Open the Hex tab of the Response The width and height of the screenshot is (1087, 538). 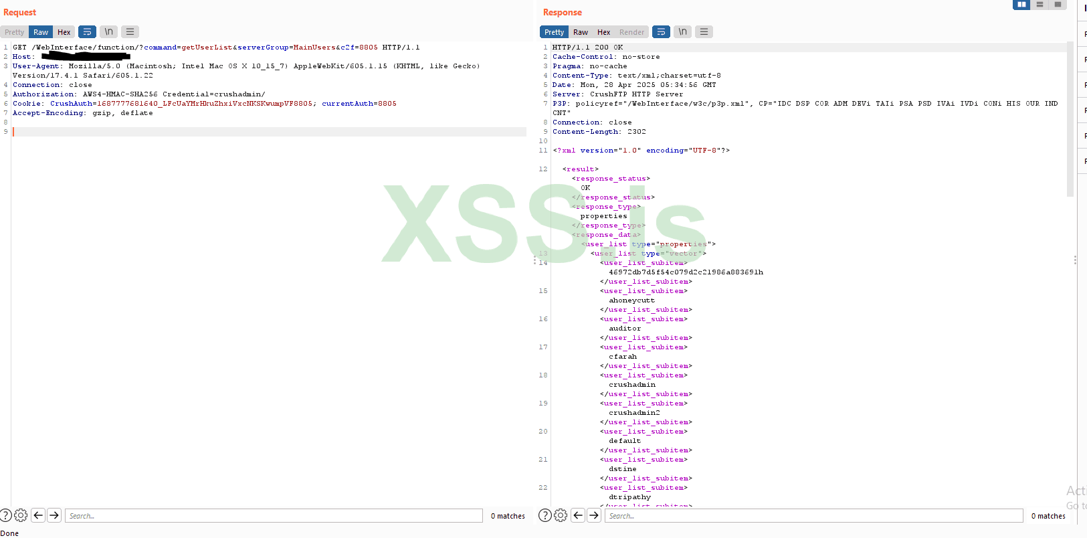point(604,32)
